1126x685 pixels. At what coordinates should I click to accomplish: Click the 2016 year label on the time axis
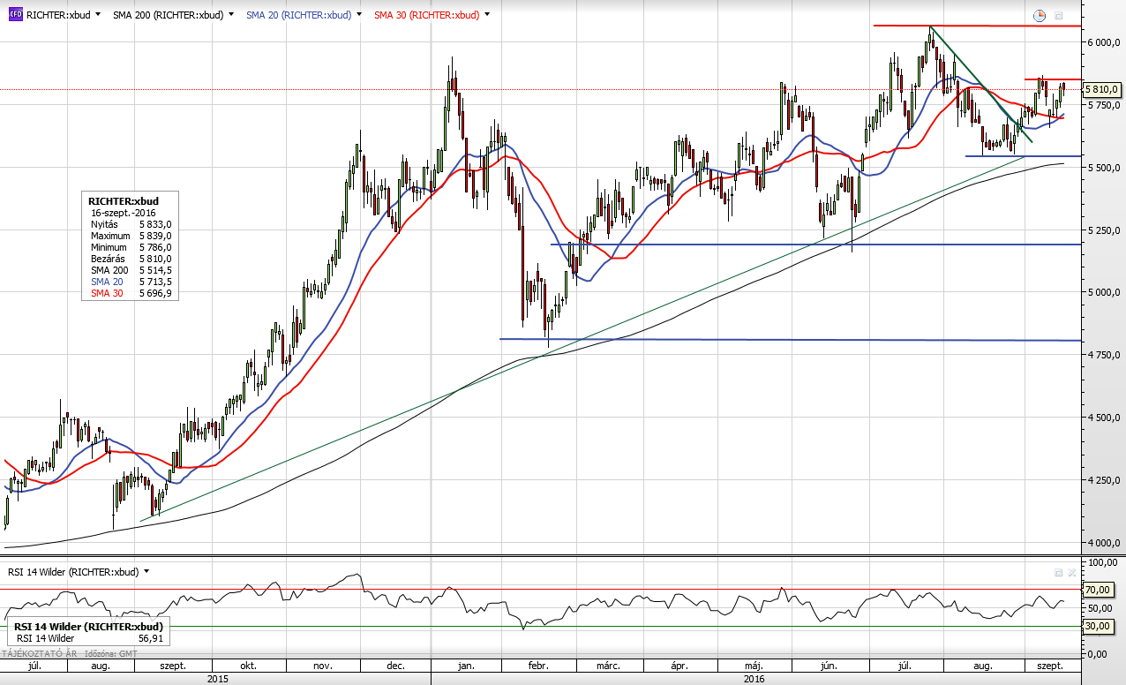[x=754, y=679]
